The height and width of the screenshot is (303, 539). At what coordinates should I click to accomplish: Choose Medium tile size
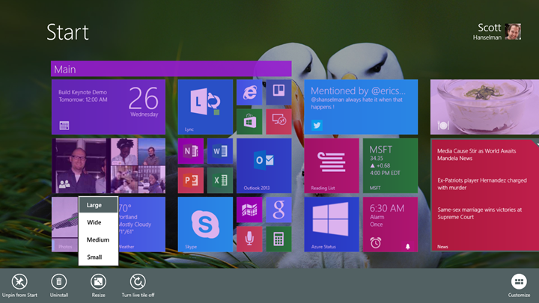tap(98, 239)
